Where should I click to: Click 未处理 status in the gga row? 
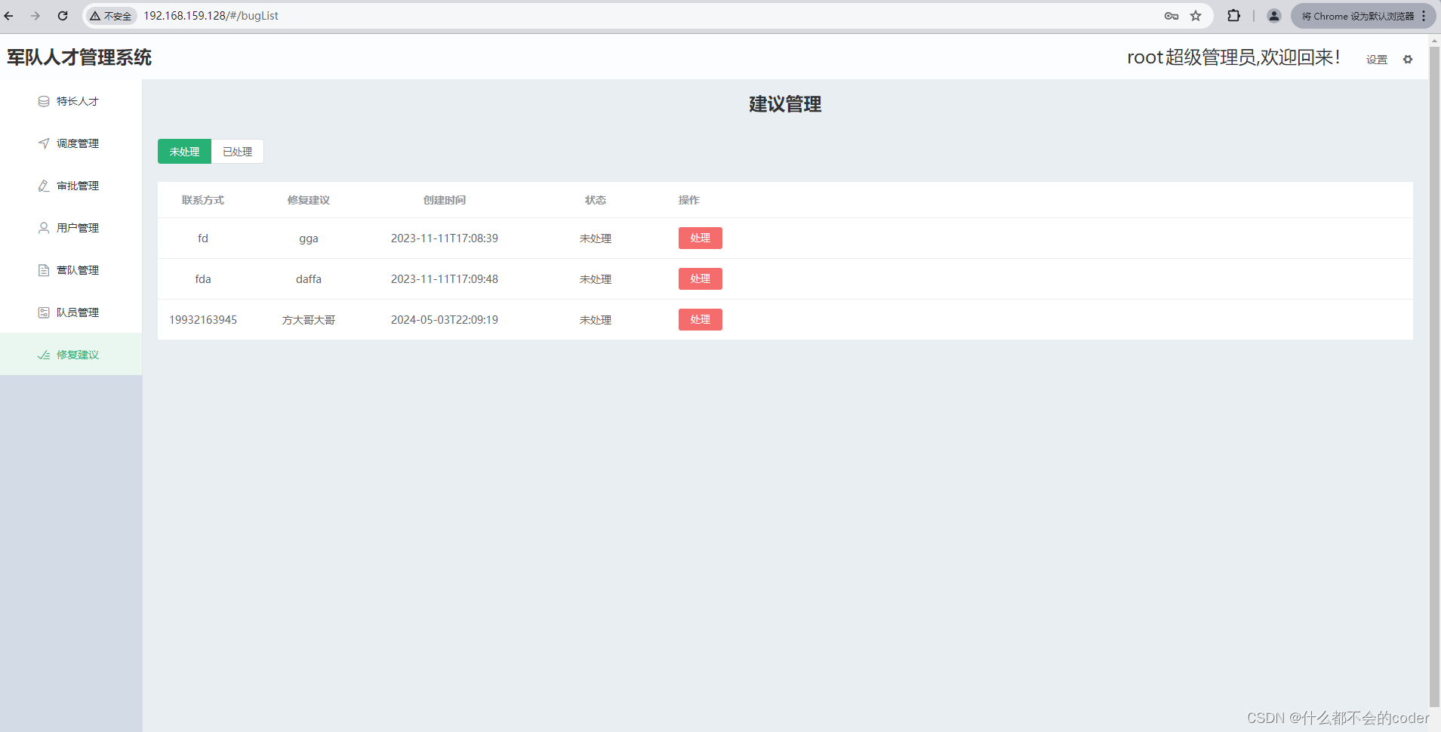click(596, 238)
